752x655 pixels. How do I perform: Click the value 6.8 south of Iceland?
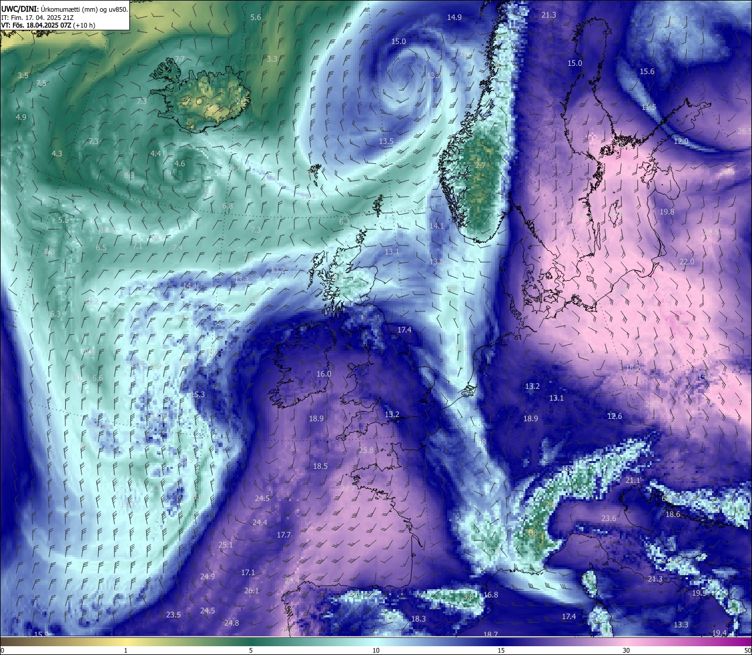(x=227, y=206)
